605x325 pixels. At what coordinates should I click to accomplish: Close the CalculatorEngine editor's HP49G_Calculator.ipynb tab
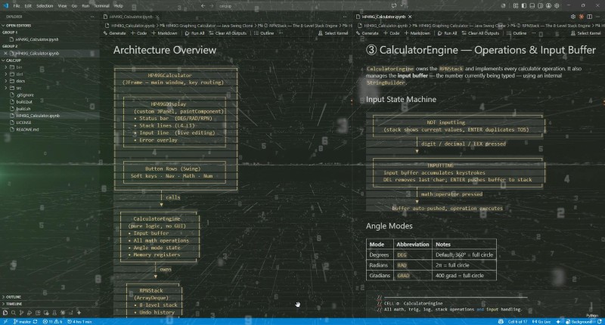click(410, 17)
